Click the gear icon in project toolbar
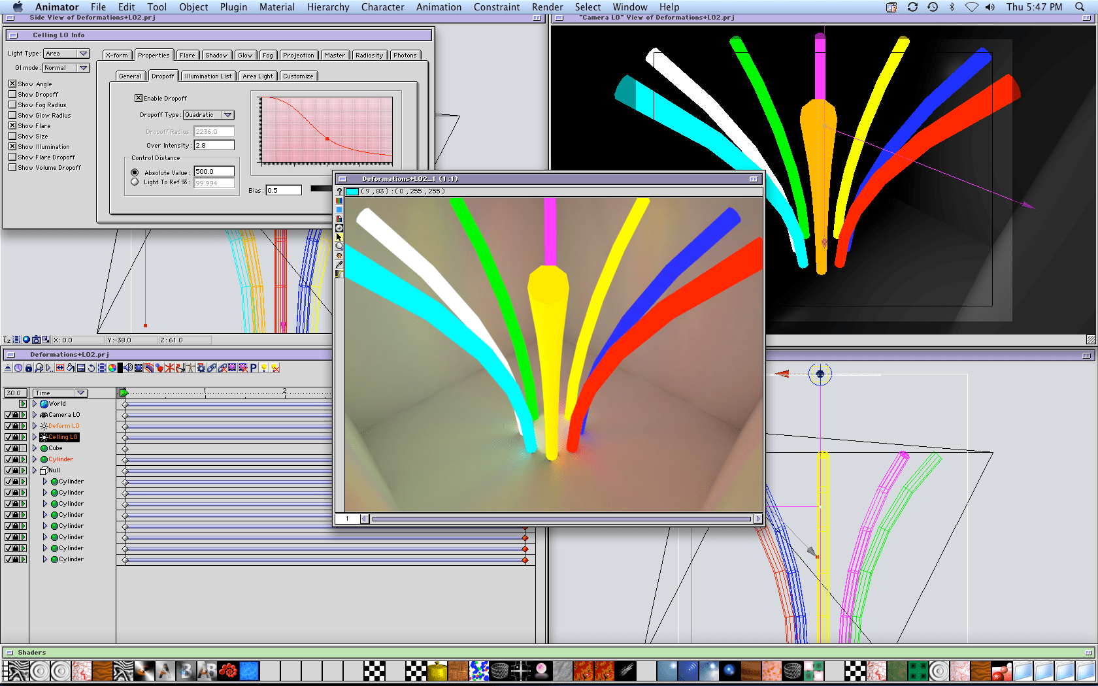Viewport: 1098px width, 686px height. 201,368
